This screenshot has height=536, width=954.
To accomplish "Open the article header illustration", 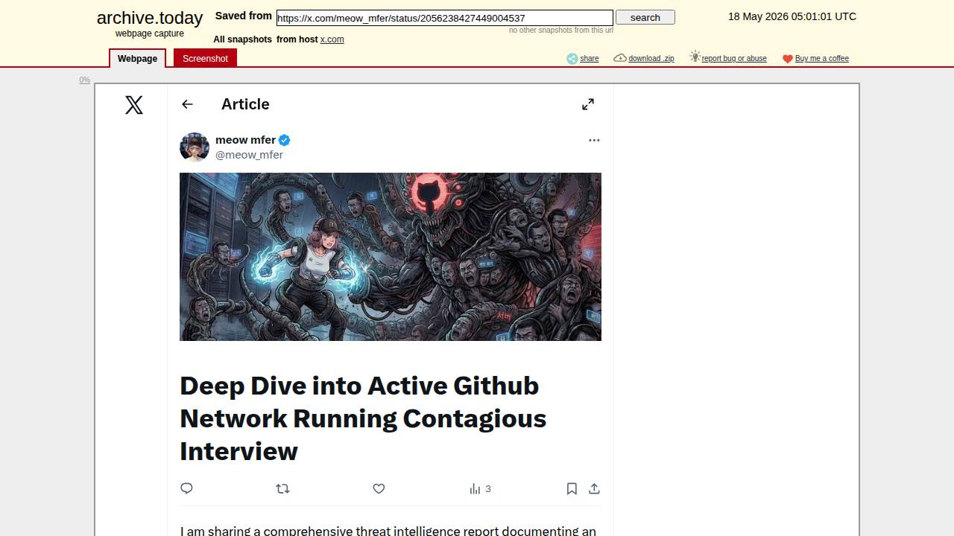I will click(391, 257).
